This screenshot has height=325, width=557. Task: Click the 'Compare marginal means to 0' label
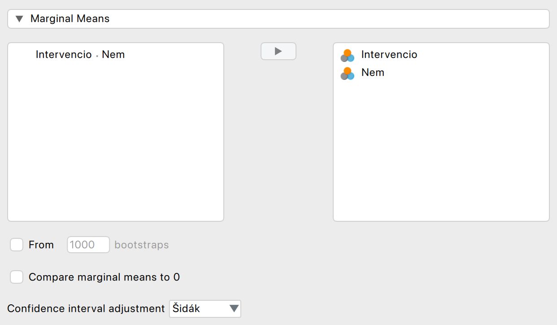pyautogui.click(x=104, y=277)
